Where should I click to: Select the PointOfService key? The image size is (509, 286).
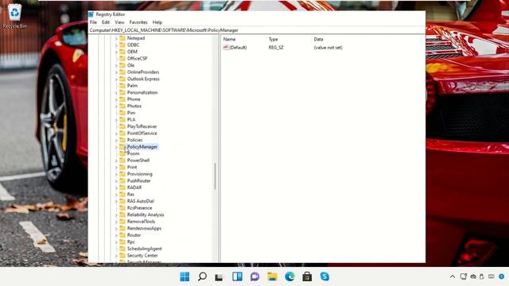coord(142,133)
